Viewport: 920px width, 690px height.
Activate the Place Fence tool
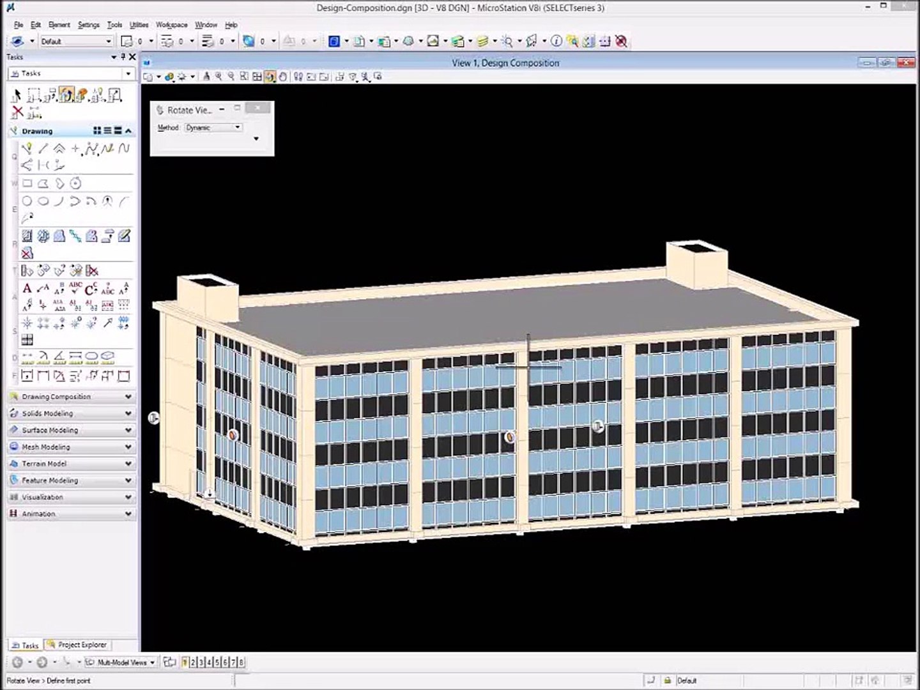tap(34, 95)
